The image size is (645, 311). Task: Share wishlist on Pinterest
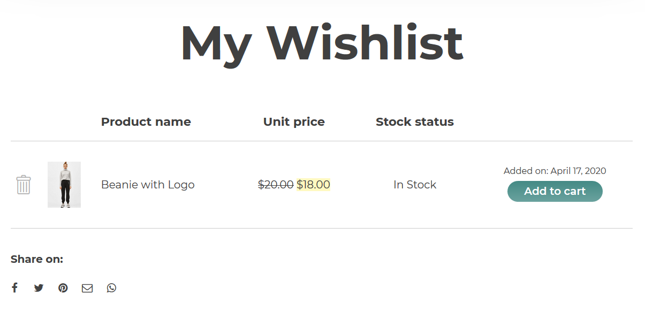63,288
